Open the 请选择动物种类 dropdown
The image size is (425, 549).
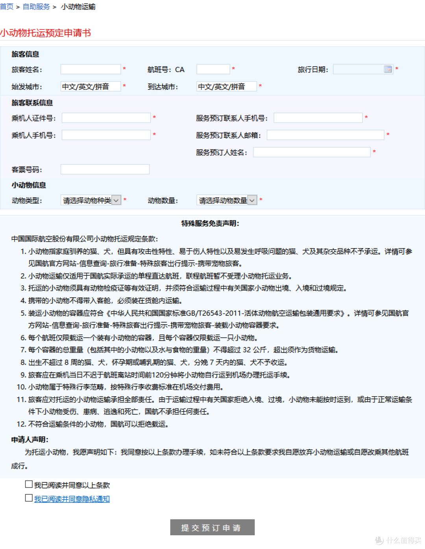91,200
